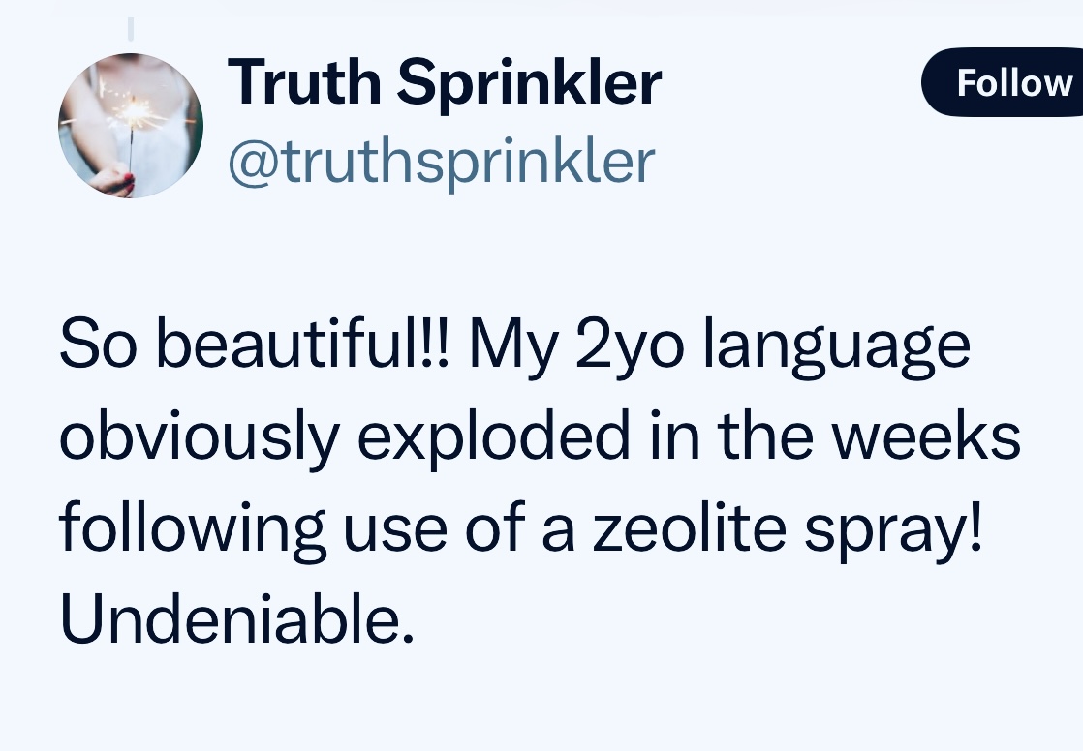Open the Truth Sprinkler profile picture
This screenshot has height=751, width=1083.
coord(130,126)
